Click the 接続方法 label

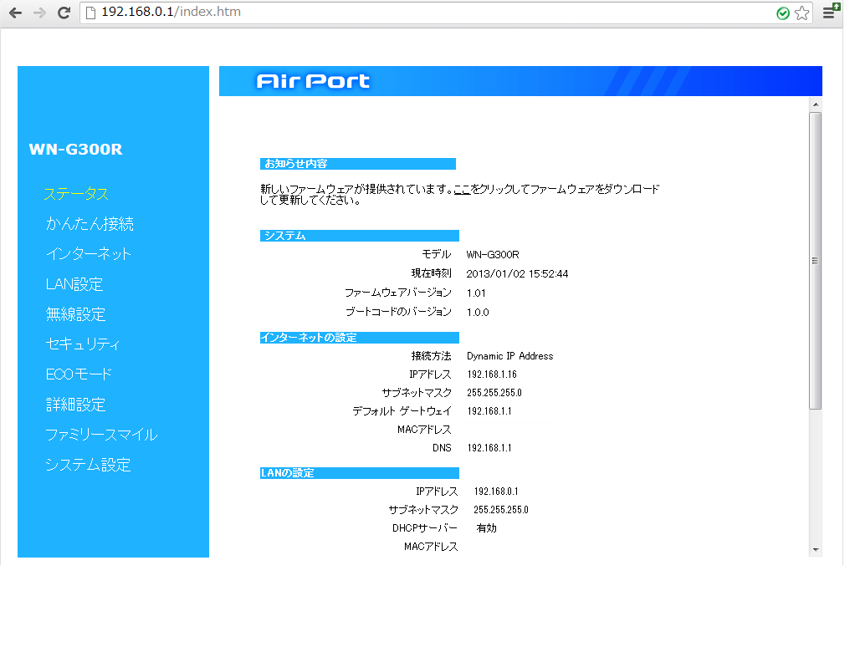(x=432, y=356)
